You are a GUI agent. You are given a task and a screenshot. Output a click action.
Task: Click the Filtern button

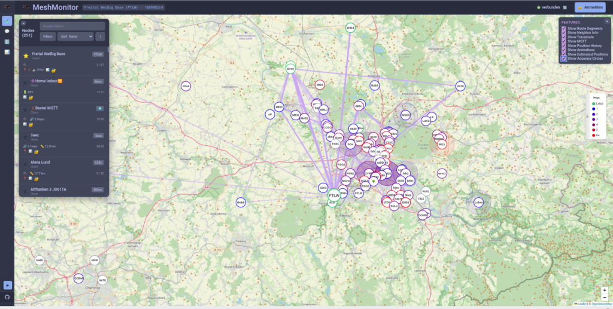47,36
